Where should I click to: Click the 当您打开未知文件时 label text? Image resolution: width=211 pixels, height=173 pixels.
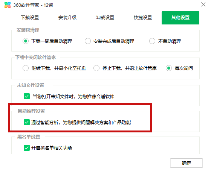[73, 96]
